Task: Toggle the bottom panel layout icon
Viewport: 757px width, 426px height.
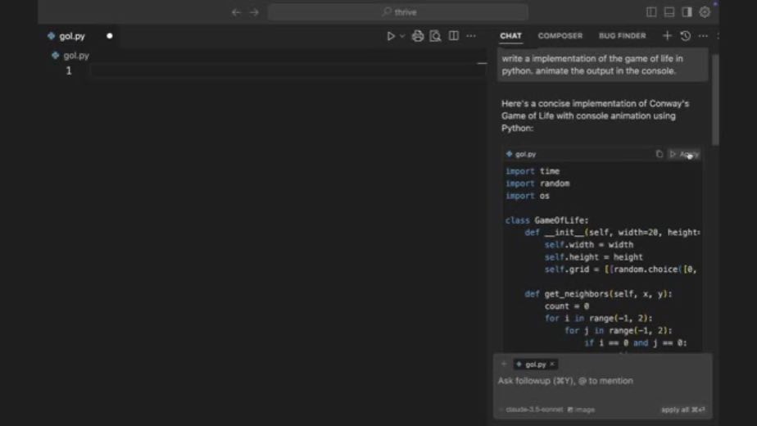Action: [x=669, y=12]
